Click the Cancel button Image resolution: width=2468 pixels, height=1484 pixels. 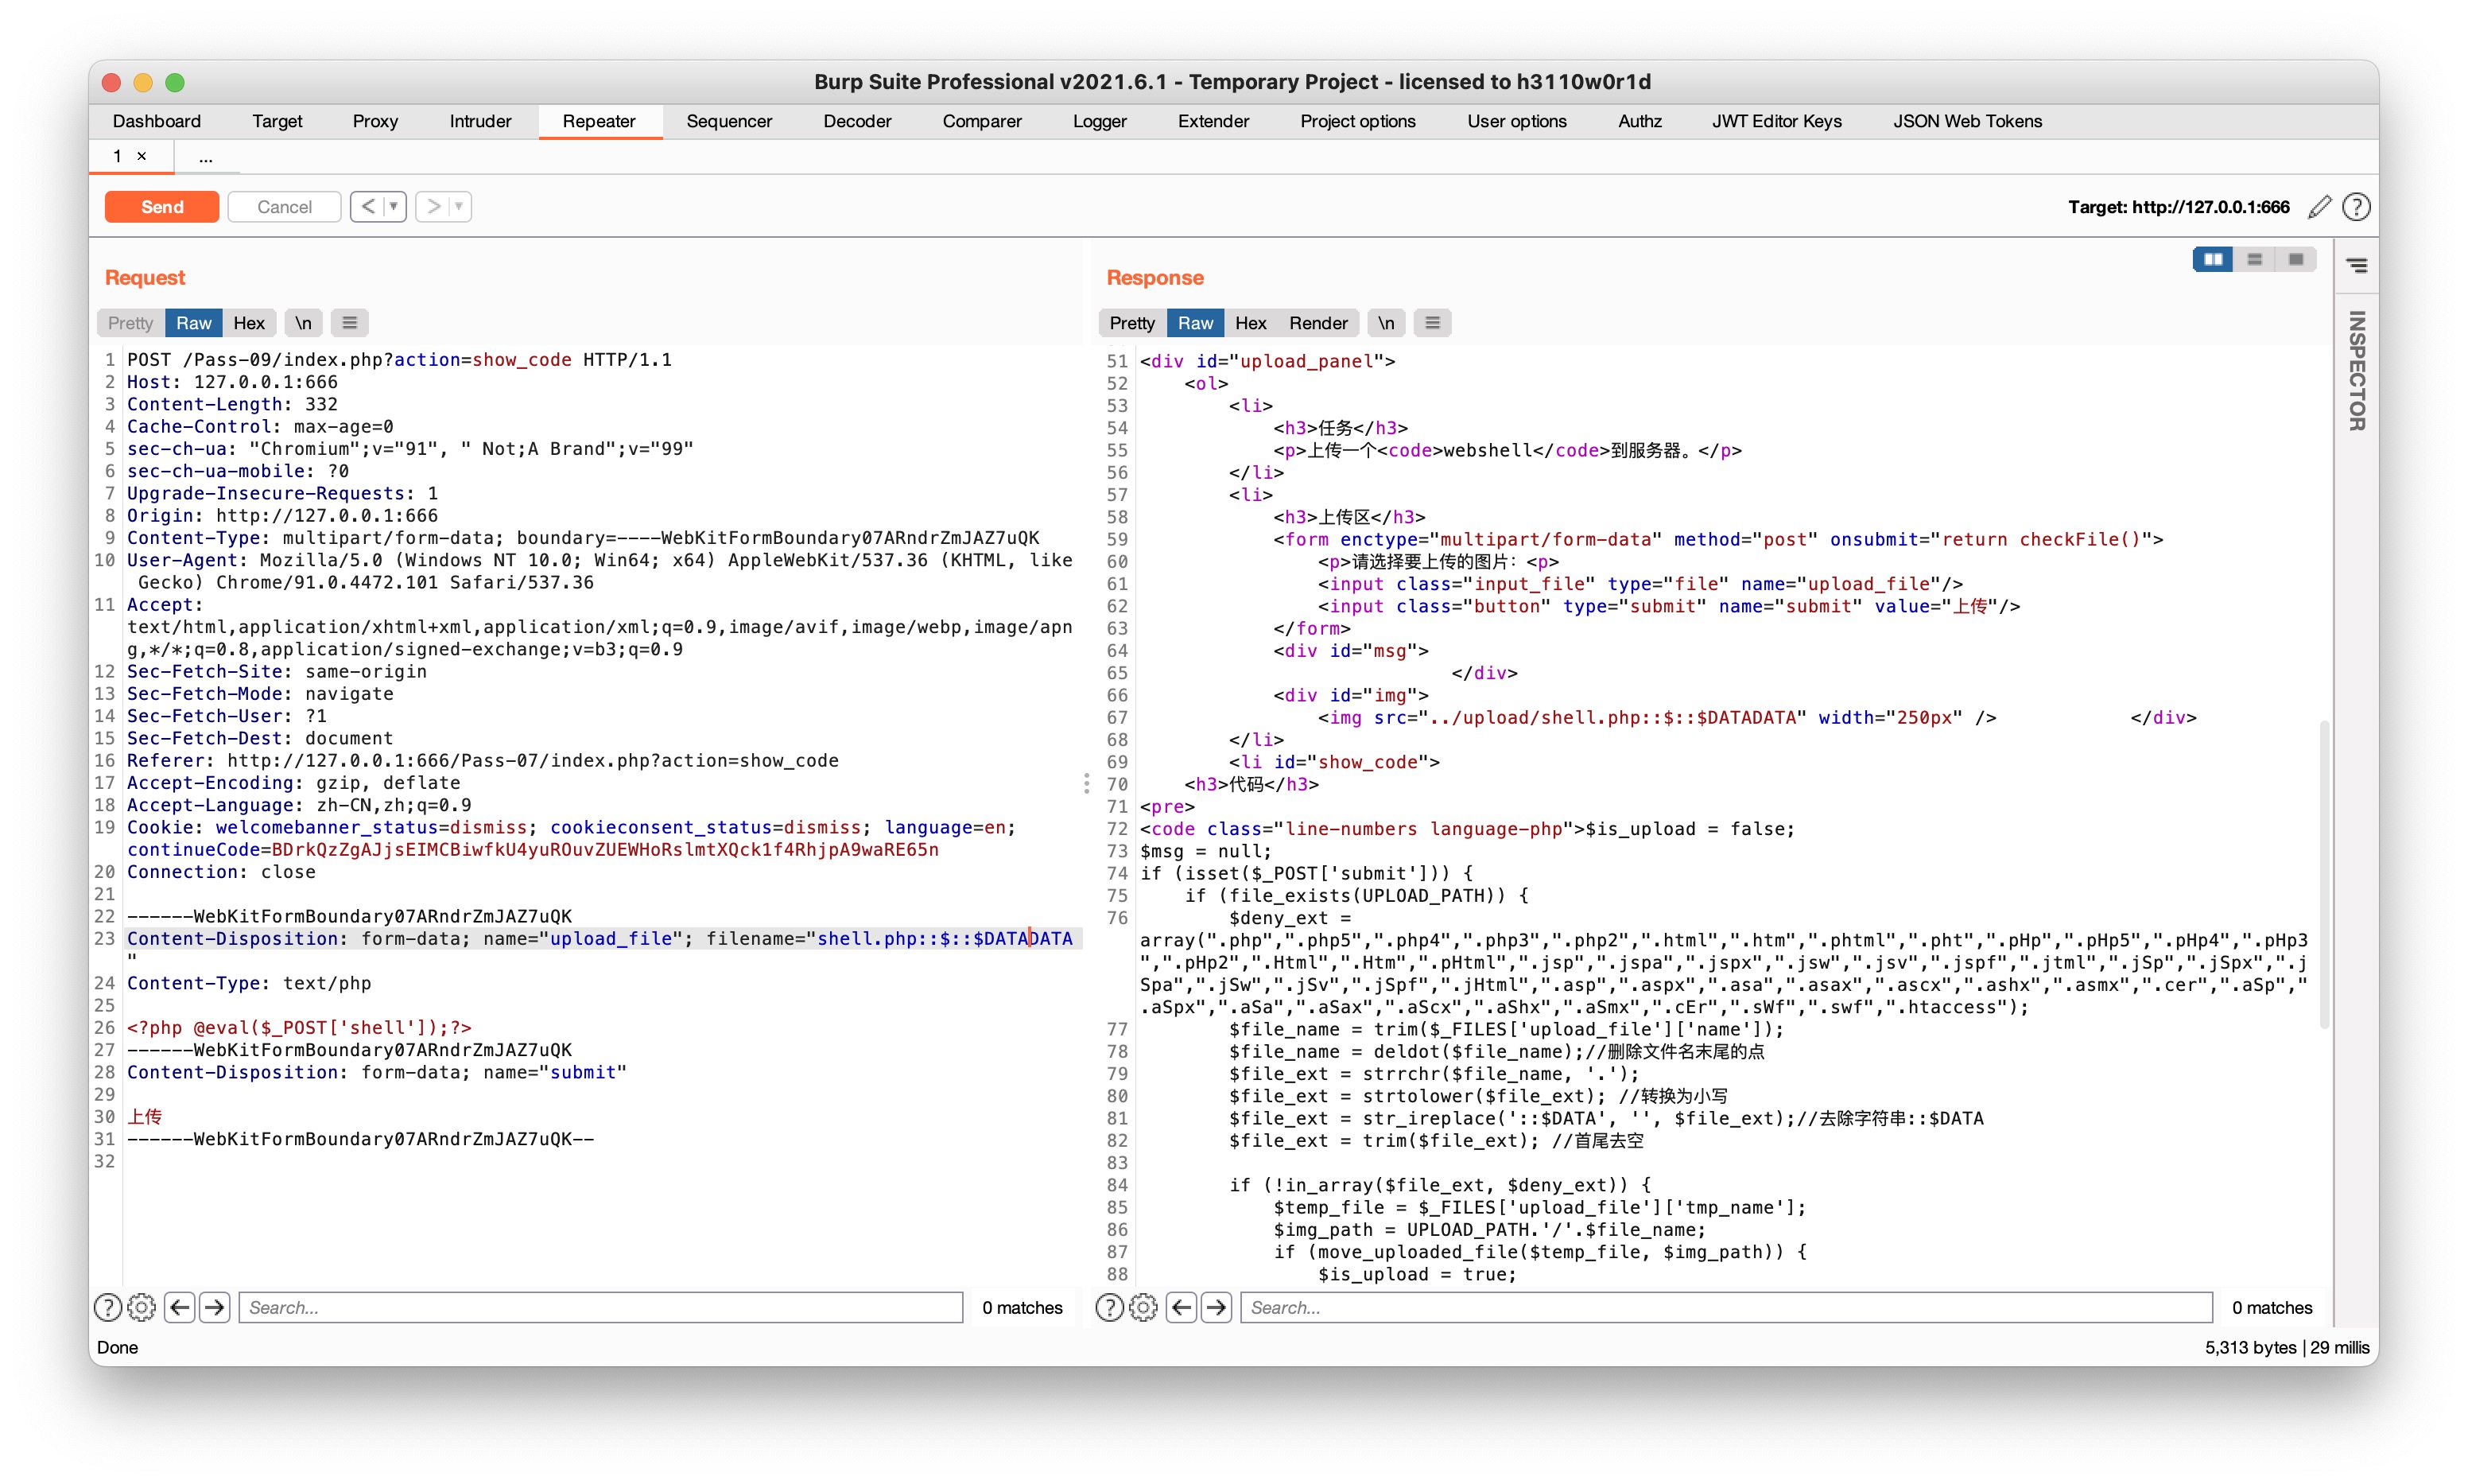tap(284, 207)
